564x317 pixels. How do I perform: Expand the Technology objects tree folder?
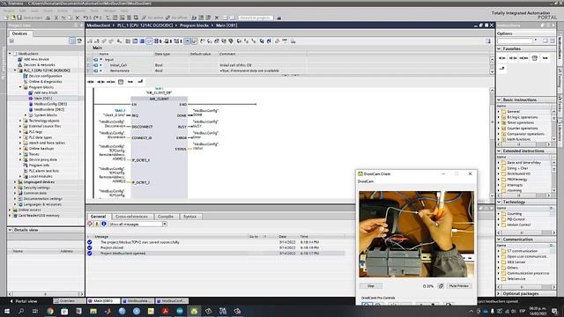(20, 121)
